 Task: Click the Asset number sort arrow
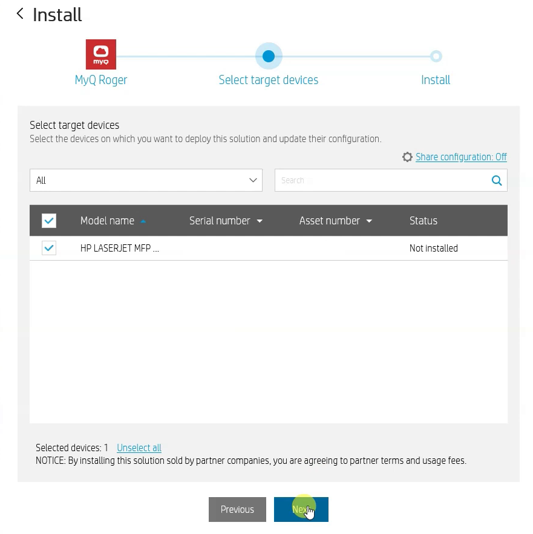(x=369, y=221)
